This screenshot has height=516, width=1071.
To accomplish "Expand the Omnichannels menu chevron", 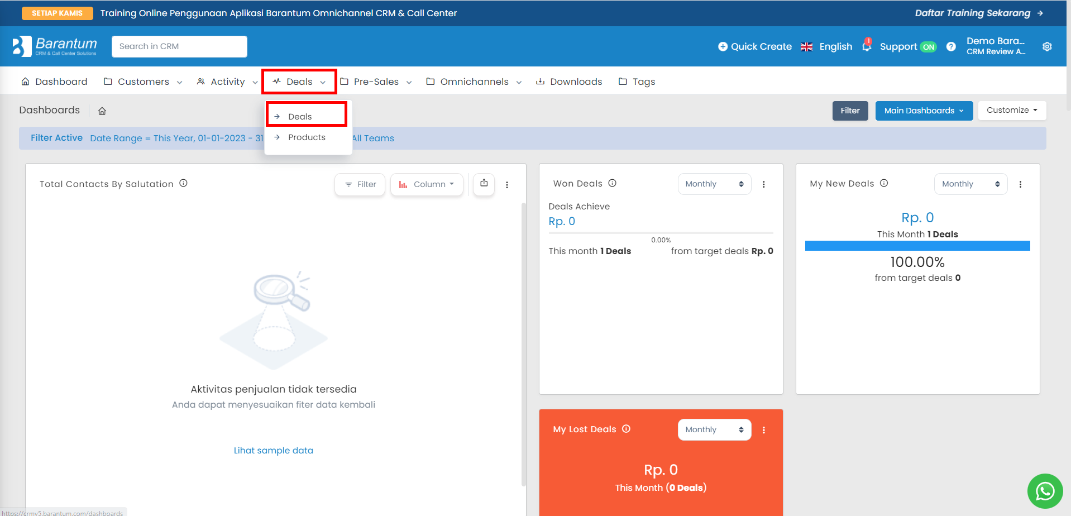I will coord(519,83).
